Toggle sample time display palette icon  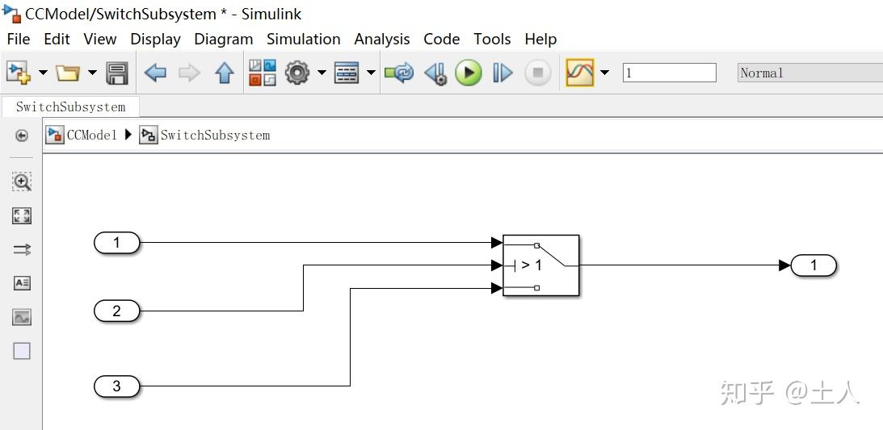pos(22,249)
